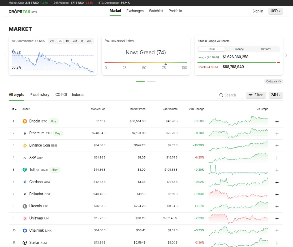Viewport: 293px width, 247px height.
Task: Add Bitcoin to watchlist with plus icon
Action: point(277,122)
